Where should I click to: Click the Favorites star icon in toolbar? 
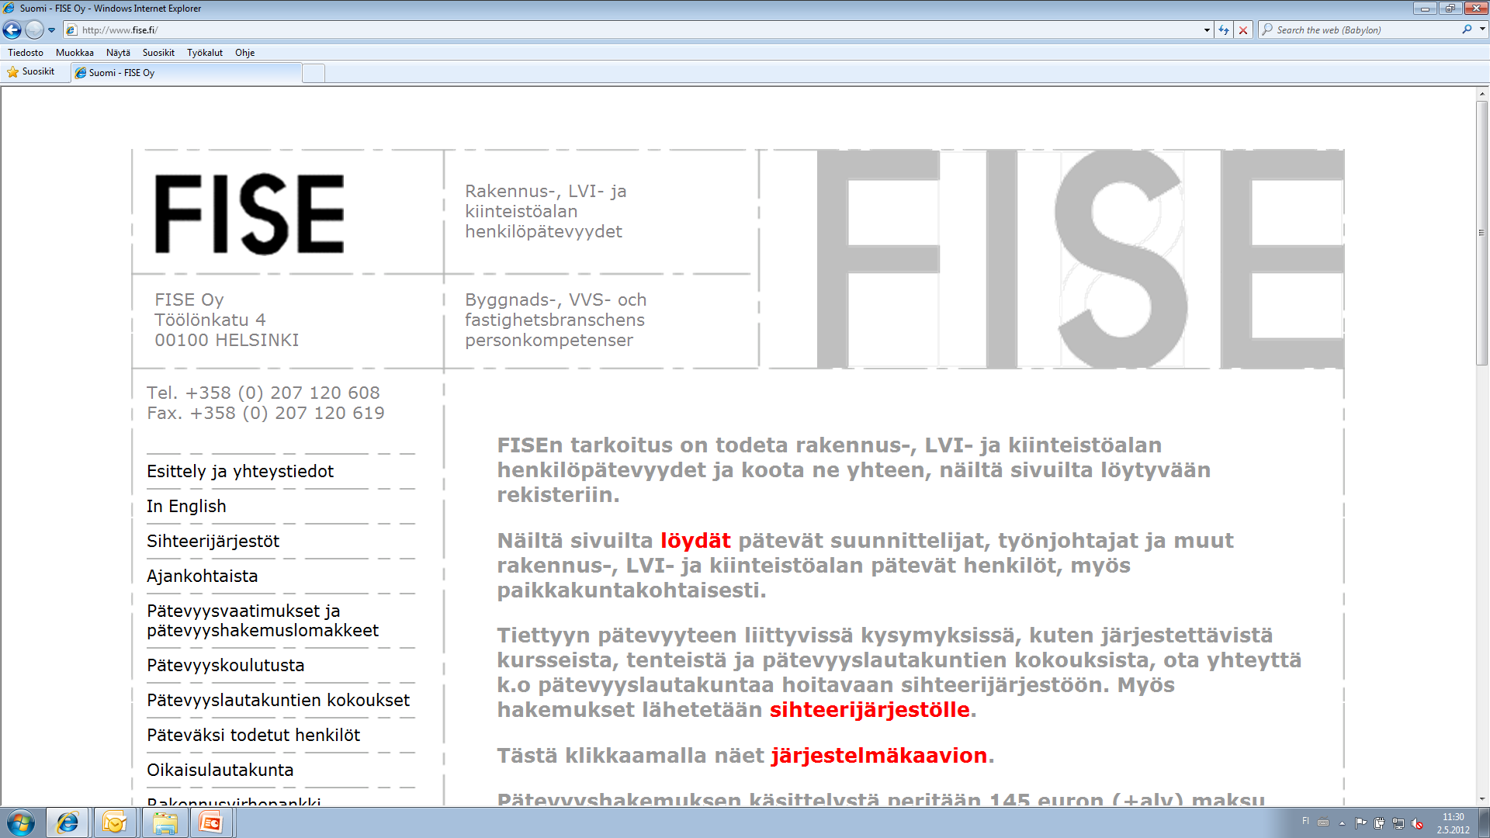12,71
